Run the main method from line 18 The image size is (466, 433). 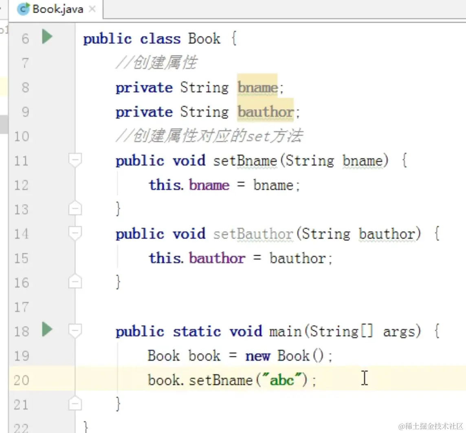47,329
